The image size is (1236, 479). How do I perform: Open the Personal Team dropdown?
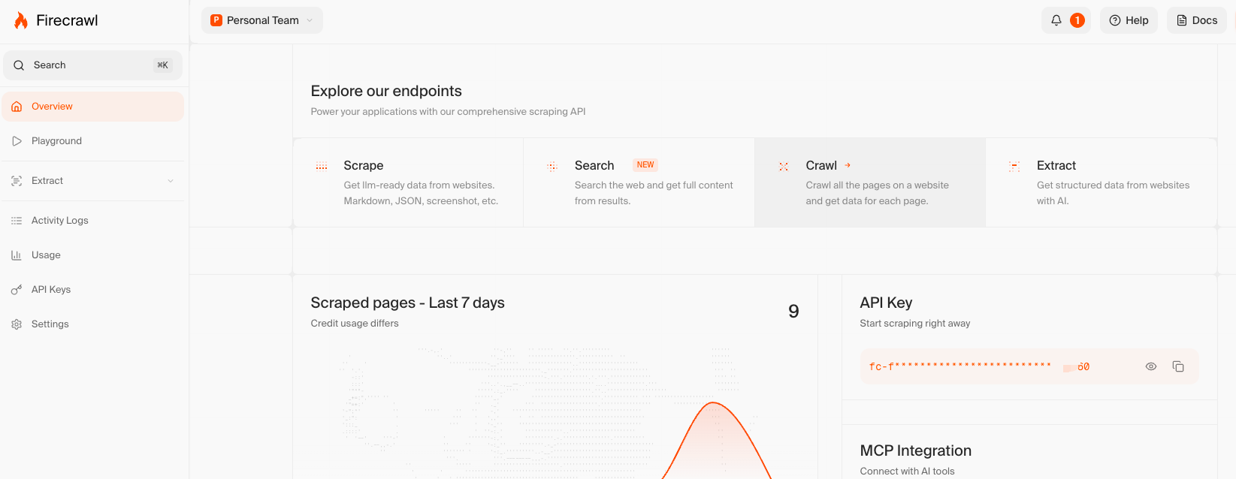point(261,20)
